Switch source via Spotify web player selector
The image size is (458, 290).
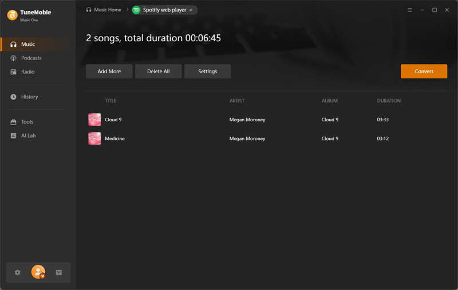[x=165, y=10]
